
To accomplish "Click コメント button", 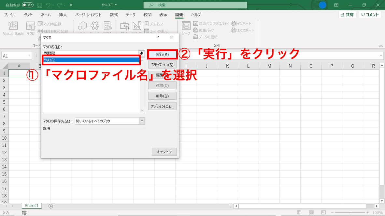I will pos(370,15).
